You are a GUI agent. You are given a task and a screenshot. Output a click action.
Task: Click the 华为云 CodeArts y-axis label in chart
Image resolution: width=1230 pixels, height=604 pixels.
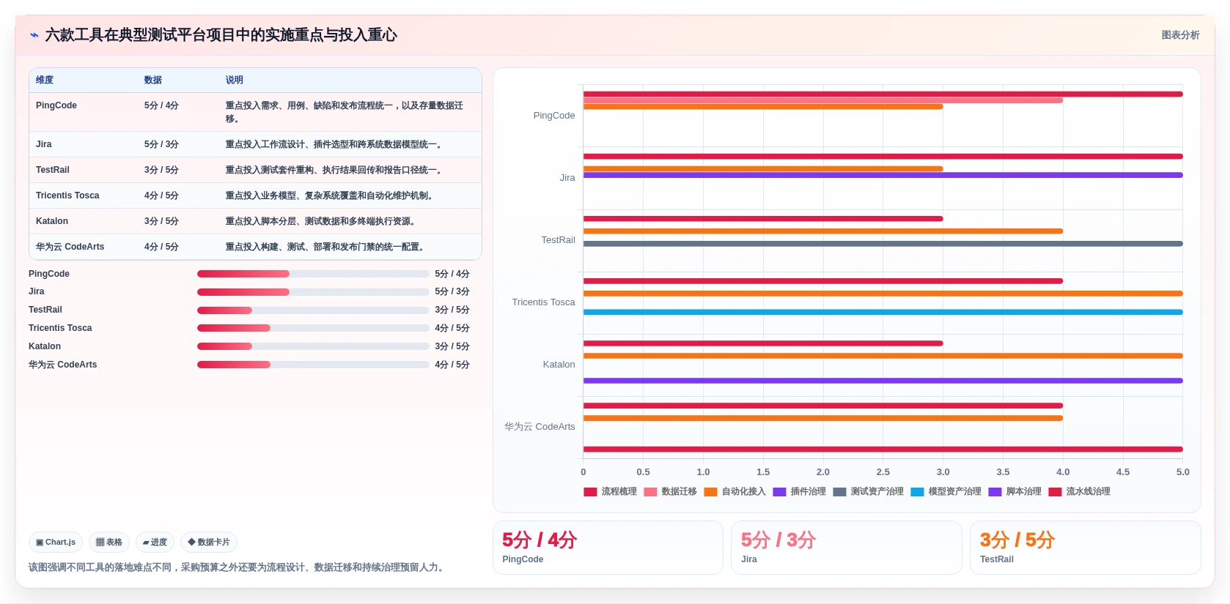(x=539, y=427)
